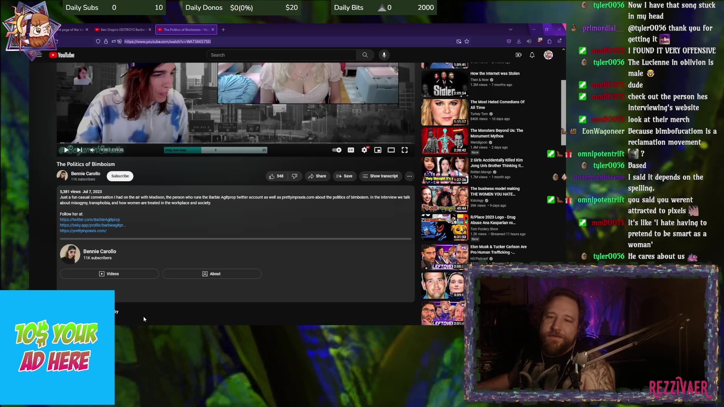Open R/Place 2023 Logo video title
This screenshot has height=407, width=724.
pos(493,220)
